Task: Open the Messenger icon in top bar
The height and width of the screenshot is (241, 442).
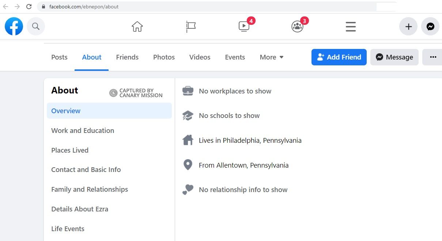Action: (x=430, y=27)
